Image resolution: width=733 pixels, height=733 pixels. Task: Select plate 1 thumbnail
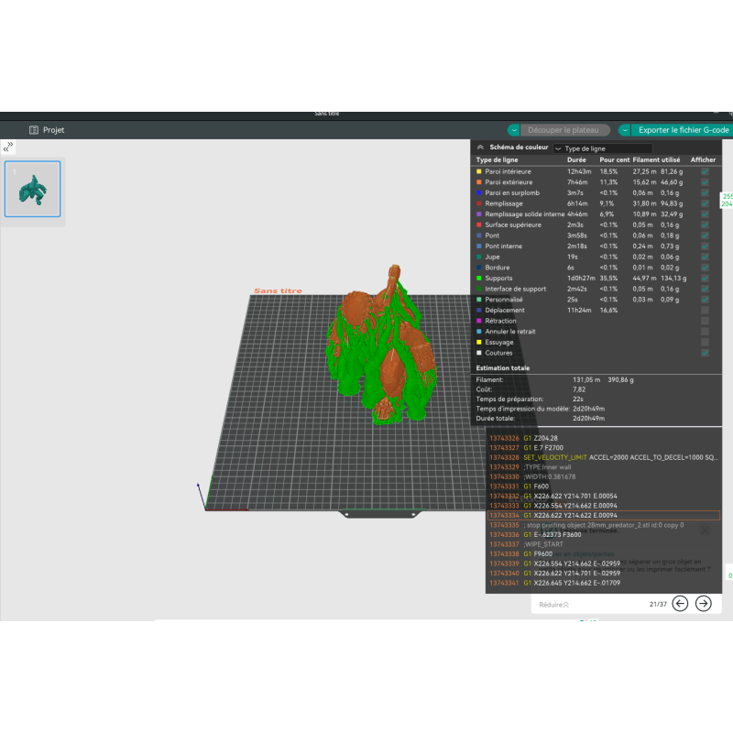(x=33, y=190)
